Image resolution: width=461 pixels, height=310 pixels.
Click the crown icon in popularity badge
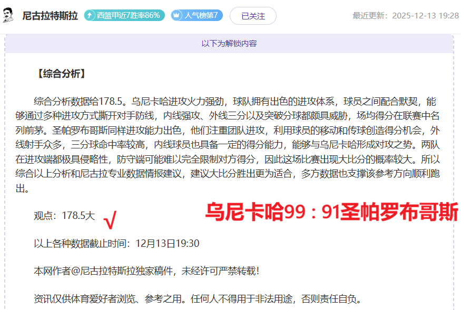(177, 16)
